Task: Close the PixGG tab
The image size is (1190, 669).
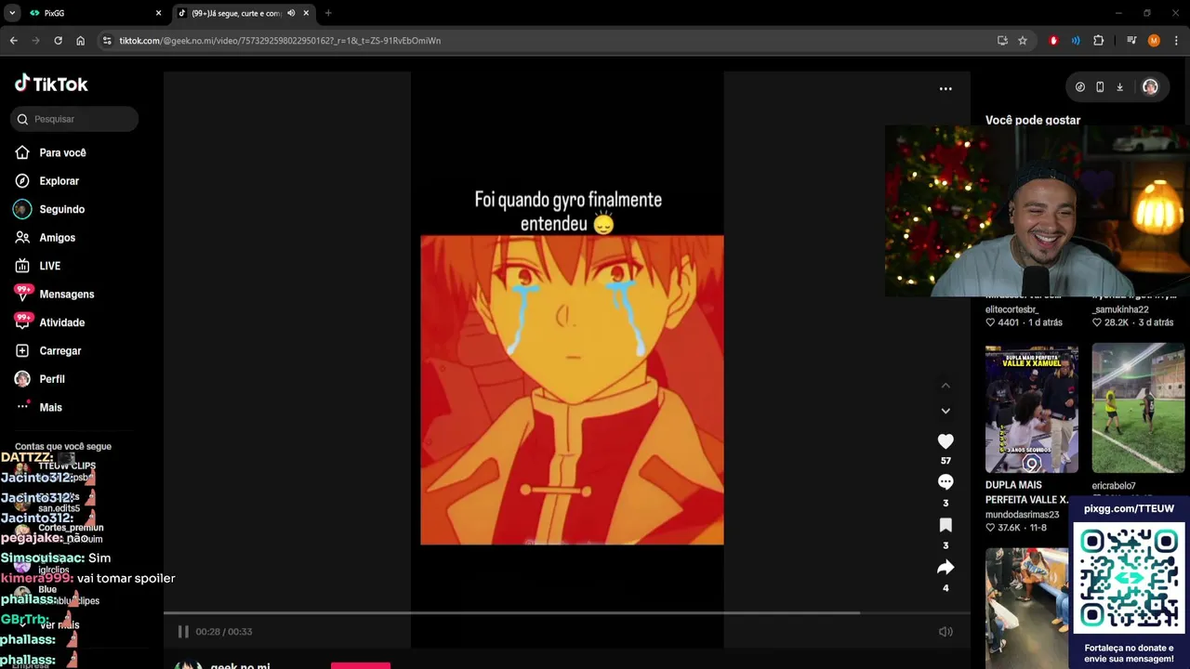Action: pos(158,13)
